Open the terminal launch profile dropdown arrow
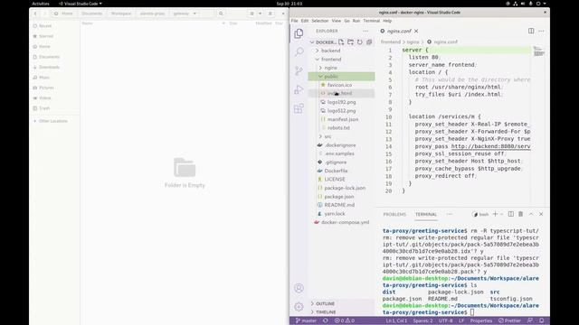The height and width of the screenshot is (325, 579). click(x=501, y=214)
